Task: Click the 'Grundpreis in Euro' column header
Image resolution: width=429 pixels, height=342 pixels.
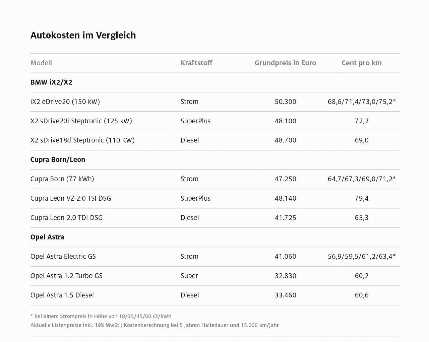Action: point(285,63)
